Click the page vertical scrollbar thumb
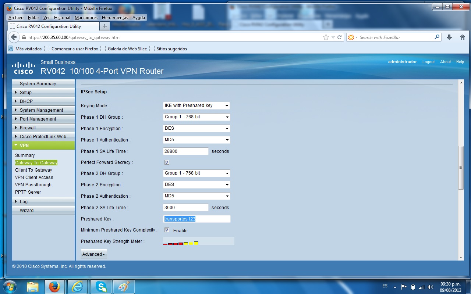The width and height of the screenshot is (471, 294). 461,168
